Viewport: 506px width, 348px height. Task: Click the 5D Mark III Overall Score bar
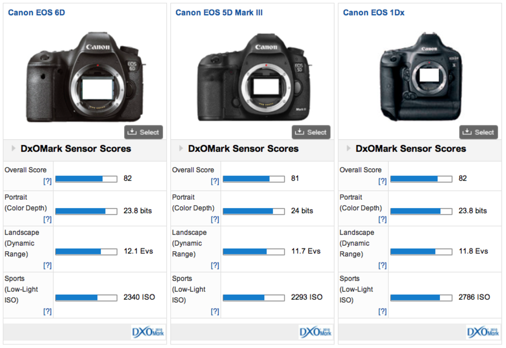[x=254, y=179]
